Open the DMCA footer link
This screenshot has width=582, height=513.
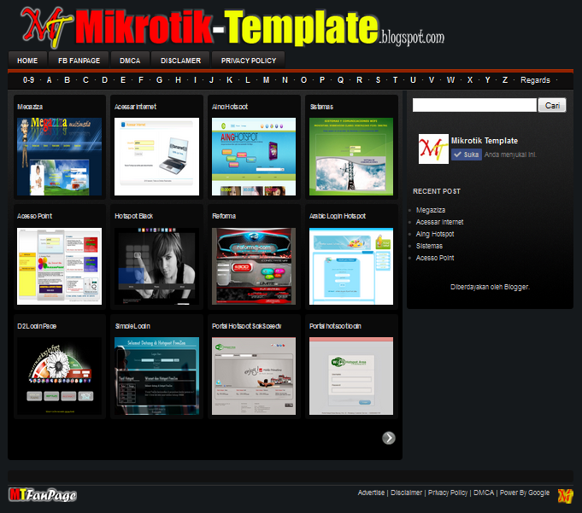point(484,493)
